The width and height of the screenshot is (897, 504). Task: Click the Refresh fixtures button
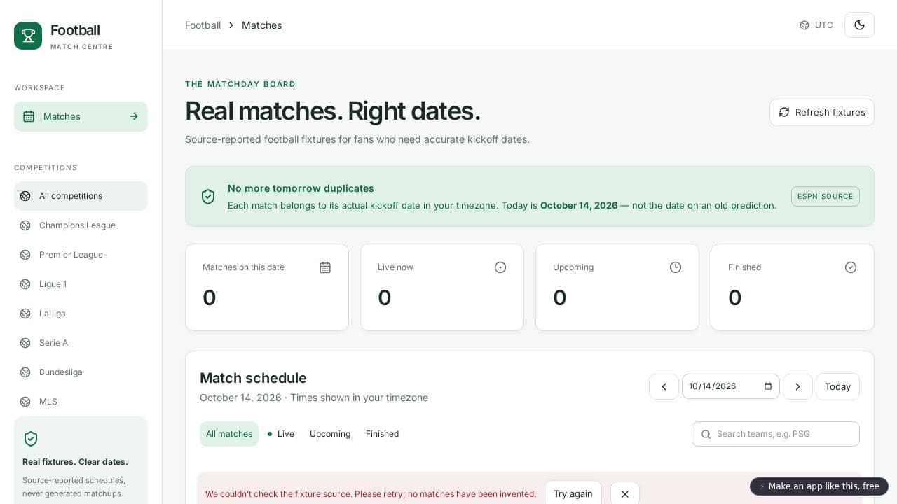point(821,112)
